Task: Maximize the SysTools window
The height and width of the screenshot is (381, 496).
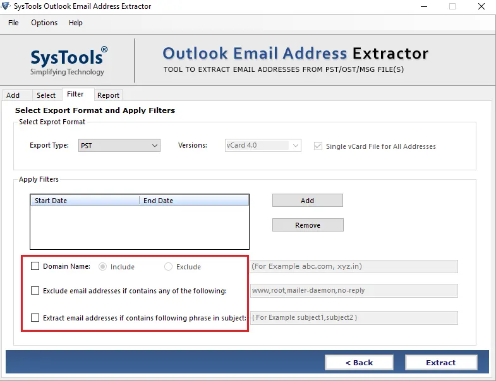Action: [452, 6]
